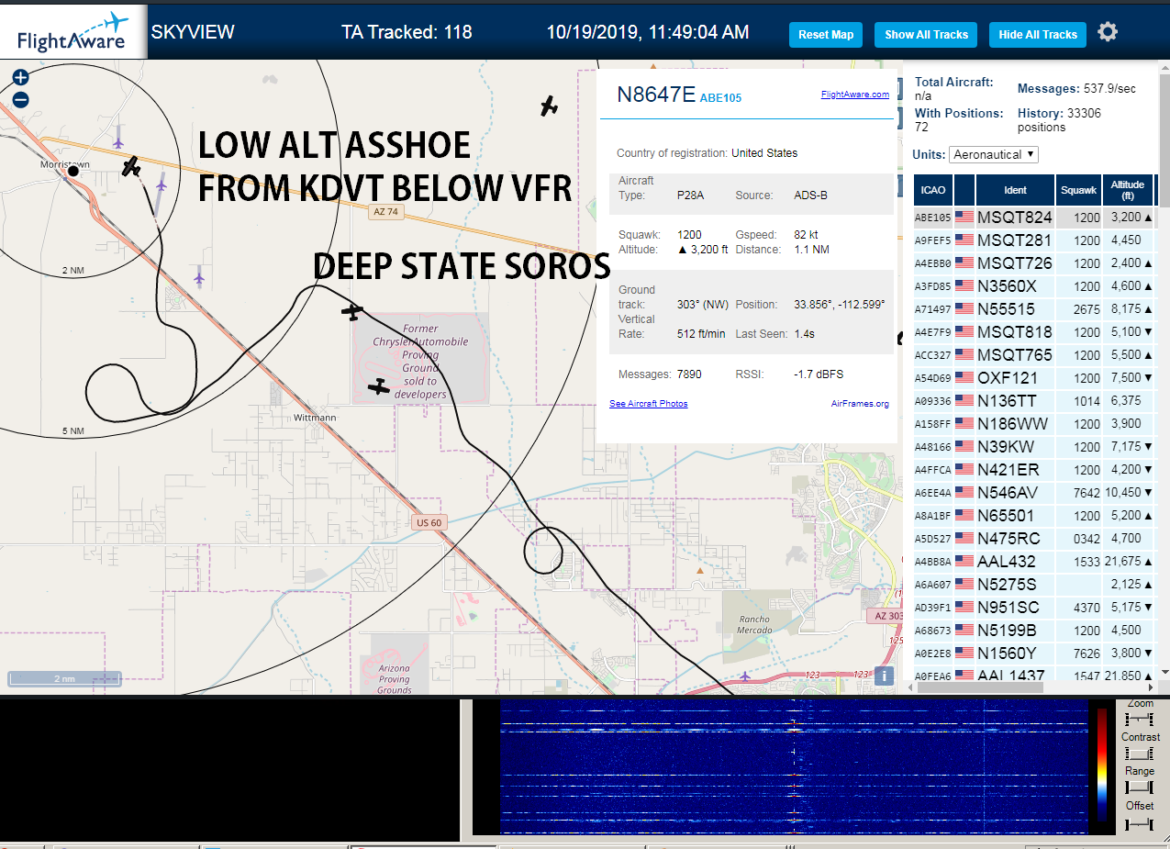This screenshot has height=849, width=1170.
Task: Open the settings gear icon
Action: [x=1108, y=32]
